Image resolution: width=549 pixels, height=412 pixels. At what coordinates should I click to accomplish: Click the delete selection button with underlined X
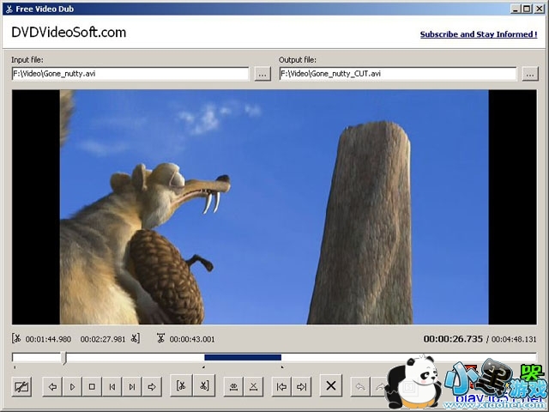tap(254, 387)
